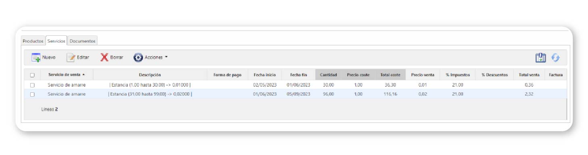
Task: Click the save/export grid icon at toolbar right
Action: pos(540,58)
